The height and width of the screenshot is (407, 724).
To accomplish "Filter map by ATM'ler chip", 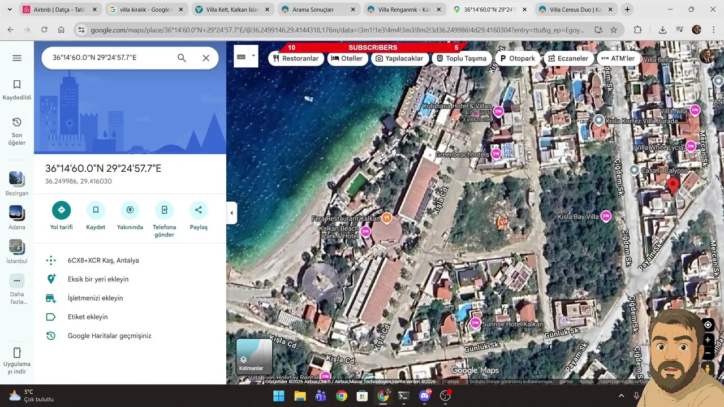I will (618, 58).
